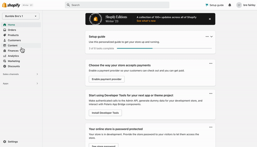Viewport: 257px width, 147px height.
Task: Click the Home house icon
Action: (x=4, y=25)
